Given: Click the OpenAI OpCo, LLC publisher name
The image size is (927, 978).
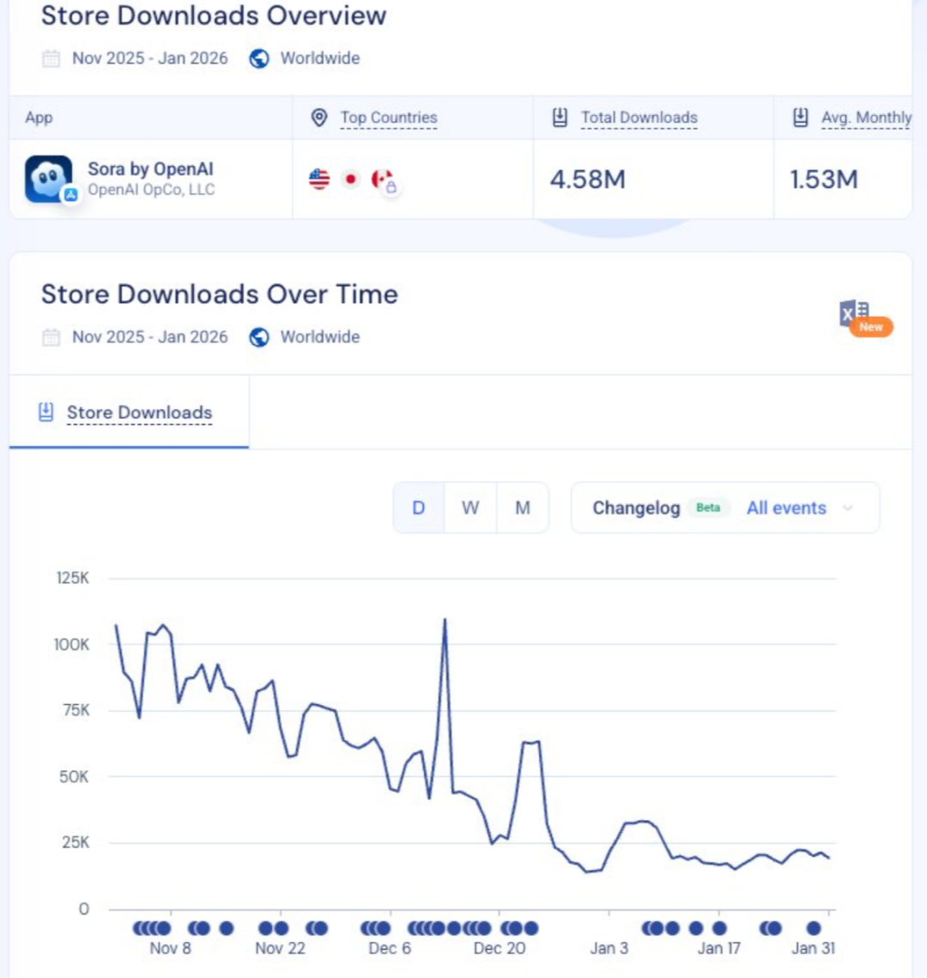Looking at the screenshot, I should point(151,190).
